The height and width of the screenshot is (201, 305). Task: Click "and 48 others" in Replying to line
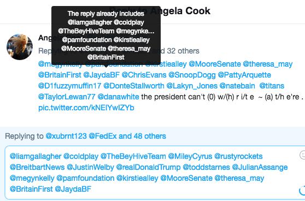coord(142,136)
